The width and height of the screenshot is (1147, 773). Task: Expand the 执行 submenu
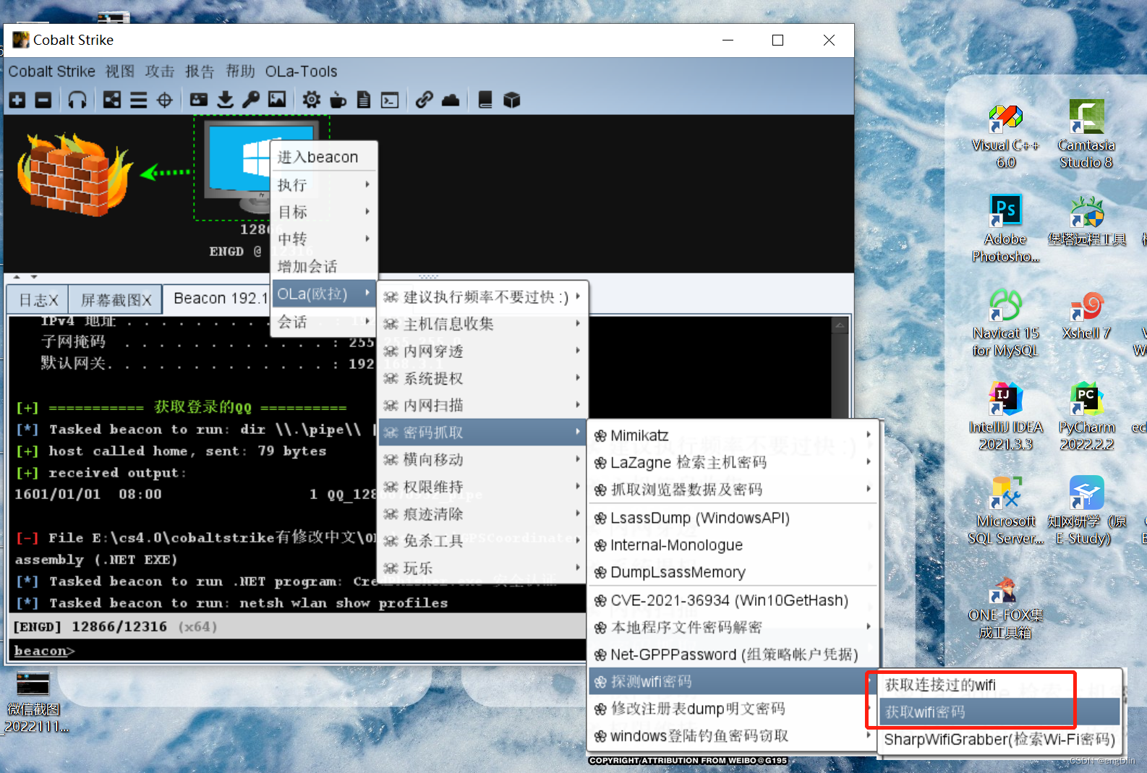(x=324, y=184)
